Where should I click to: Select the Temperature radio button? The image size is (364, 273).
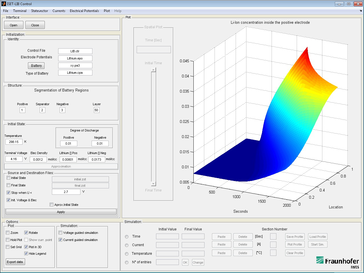[x=127, y=254]
